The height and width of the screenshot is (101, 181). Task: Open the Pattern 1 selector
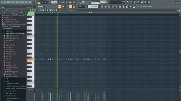click(93, 7)
